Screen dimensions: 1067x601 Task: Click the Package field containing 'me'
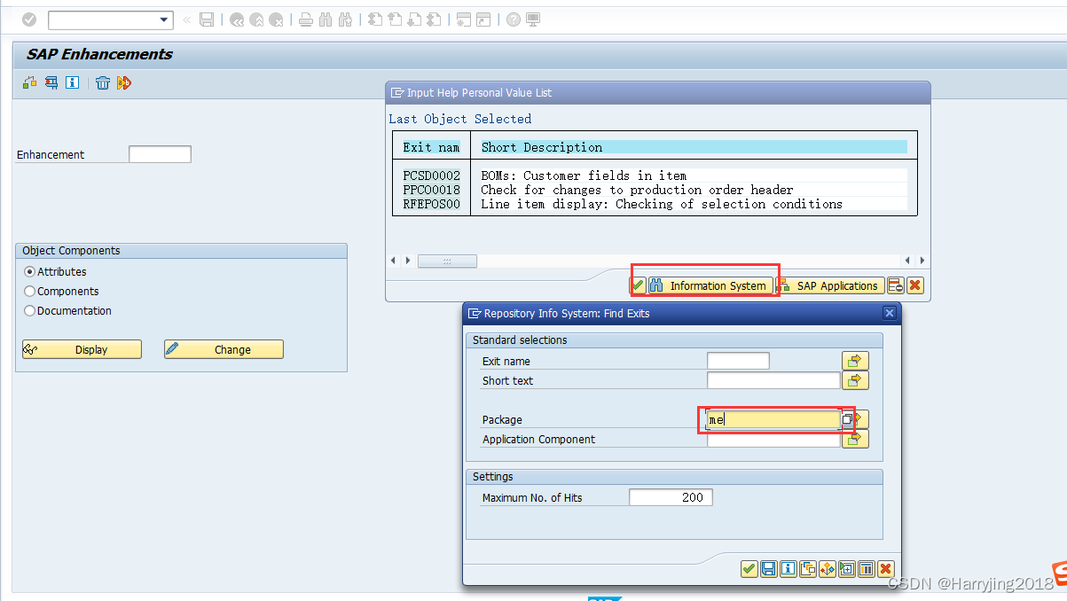pyautogui.click(x=773, y=419)
